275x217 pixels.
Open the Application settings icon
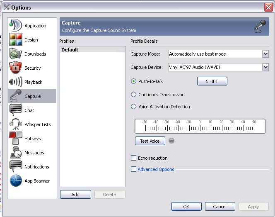tap(16, 25)
